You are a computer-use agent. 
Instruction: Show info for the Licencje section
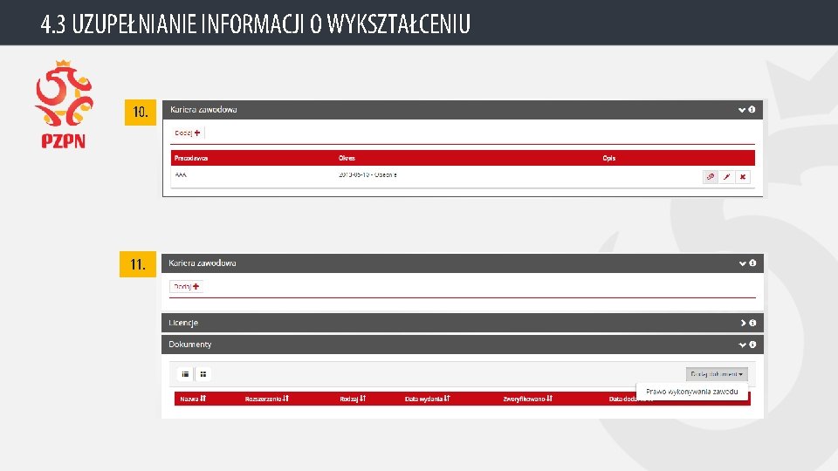752,323
